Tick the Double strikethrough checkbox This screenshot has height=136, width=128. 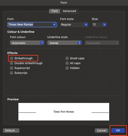pyautogui.click(x=12, y=63)
